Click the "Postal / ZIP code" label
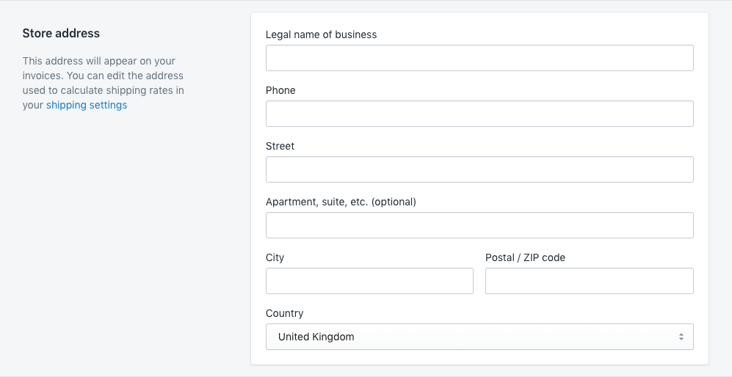The width and height of the screenshot is (732, 377). (x=525, y=257)
